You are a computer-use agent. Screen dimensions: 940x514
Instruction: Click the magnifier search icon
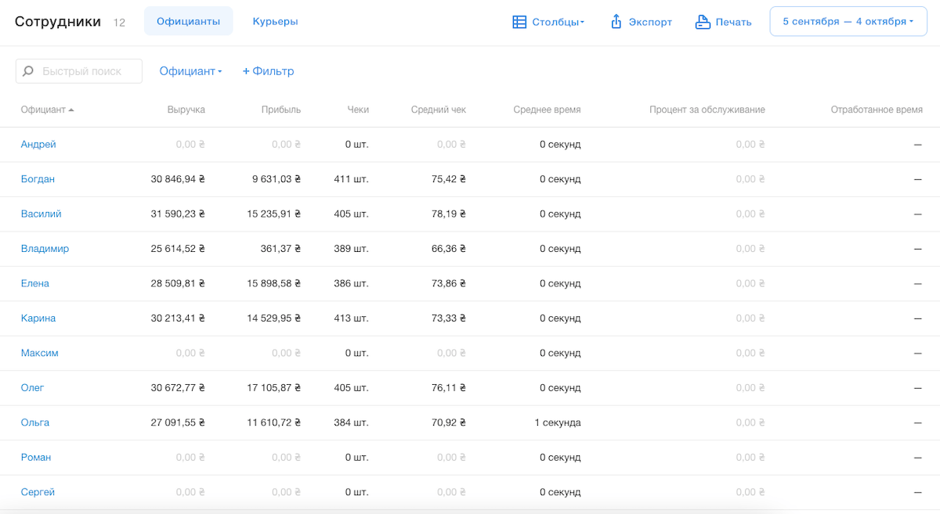28,71
